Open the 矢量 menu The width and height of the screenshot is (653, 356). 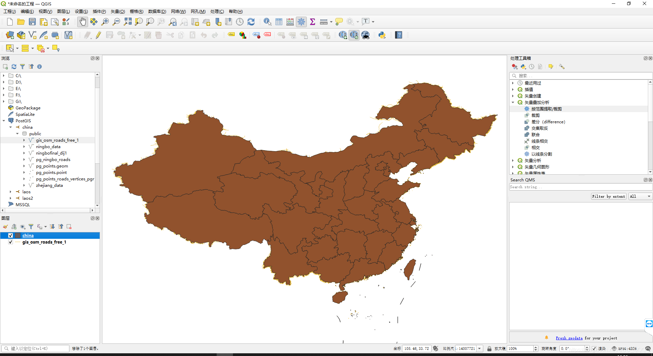pos(118,11)
